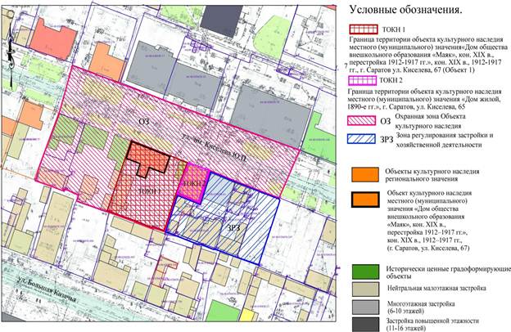Click the magenta ТОКН 2 legend swatch
511x332 pixels.
click(x=363, y=80)
